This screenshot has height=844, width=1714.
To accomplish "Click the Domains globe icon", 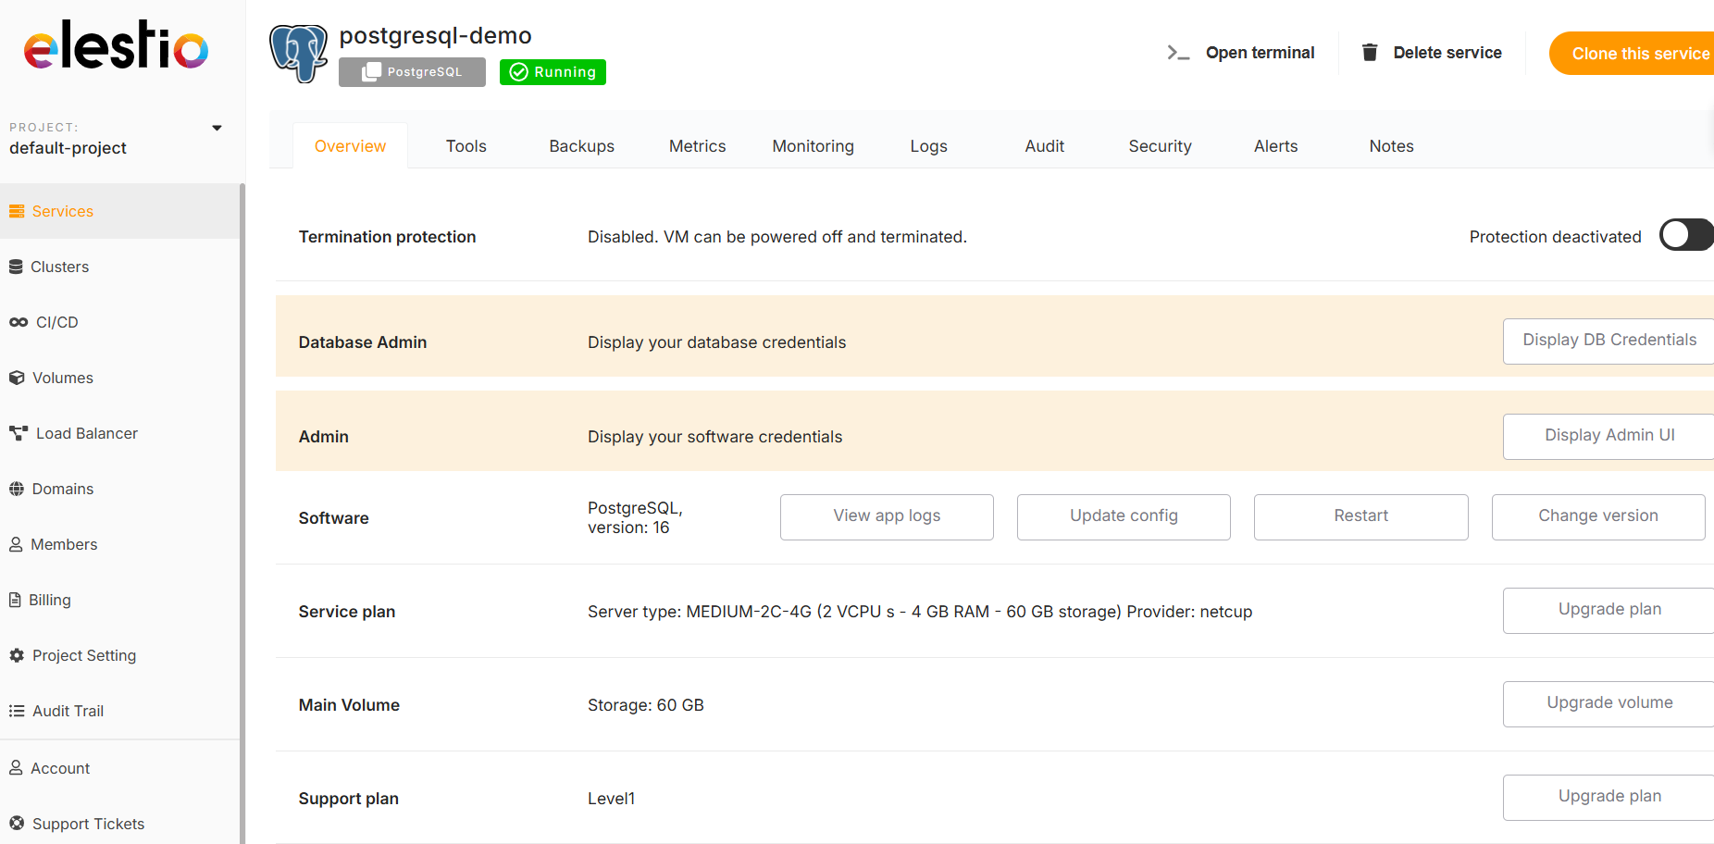I will (17, 489).
